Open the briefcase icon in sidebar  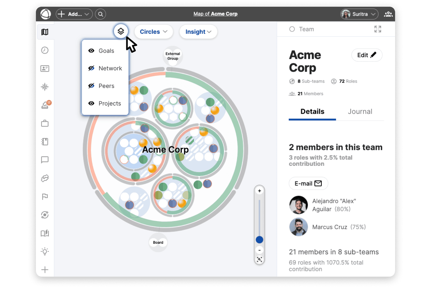45,123
